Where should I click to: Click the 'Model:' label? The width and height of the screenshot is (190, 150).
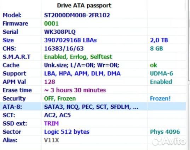coord(12,15)
